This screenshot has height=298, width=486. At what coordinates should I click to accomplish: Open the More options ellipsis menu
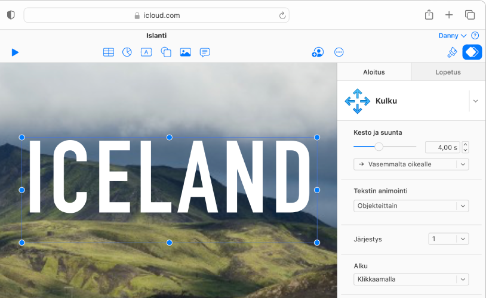pos(339,52)
